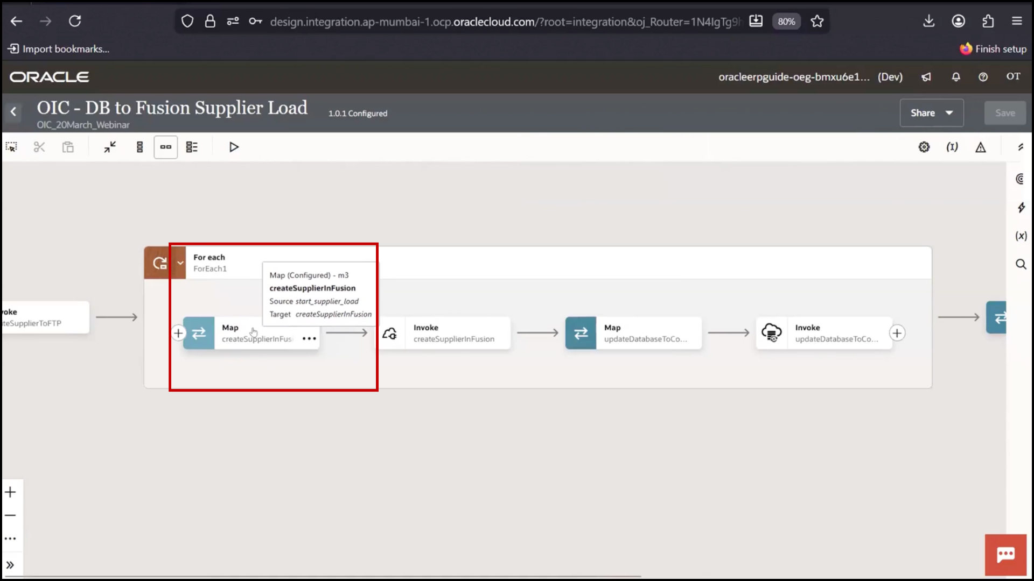Open errors warning triangle icon
The image size is (1034, 581).
click(981, 147)
